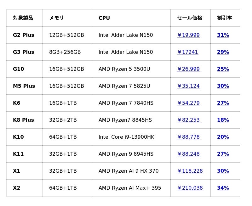
Task: Select the 20% discount link for K10
Action: [x=223, y=137]
